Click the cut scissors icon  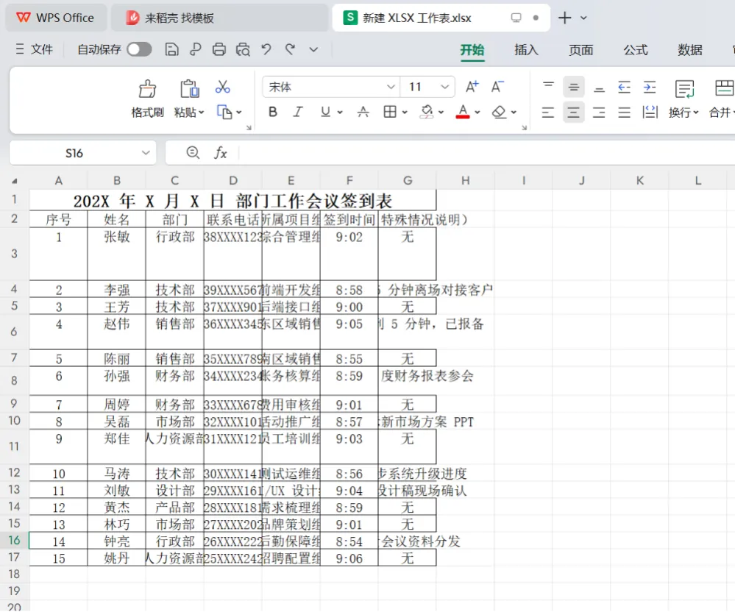[x=223, y=87]
